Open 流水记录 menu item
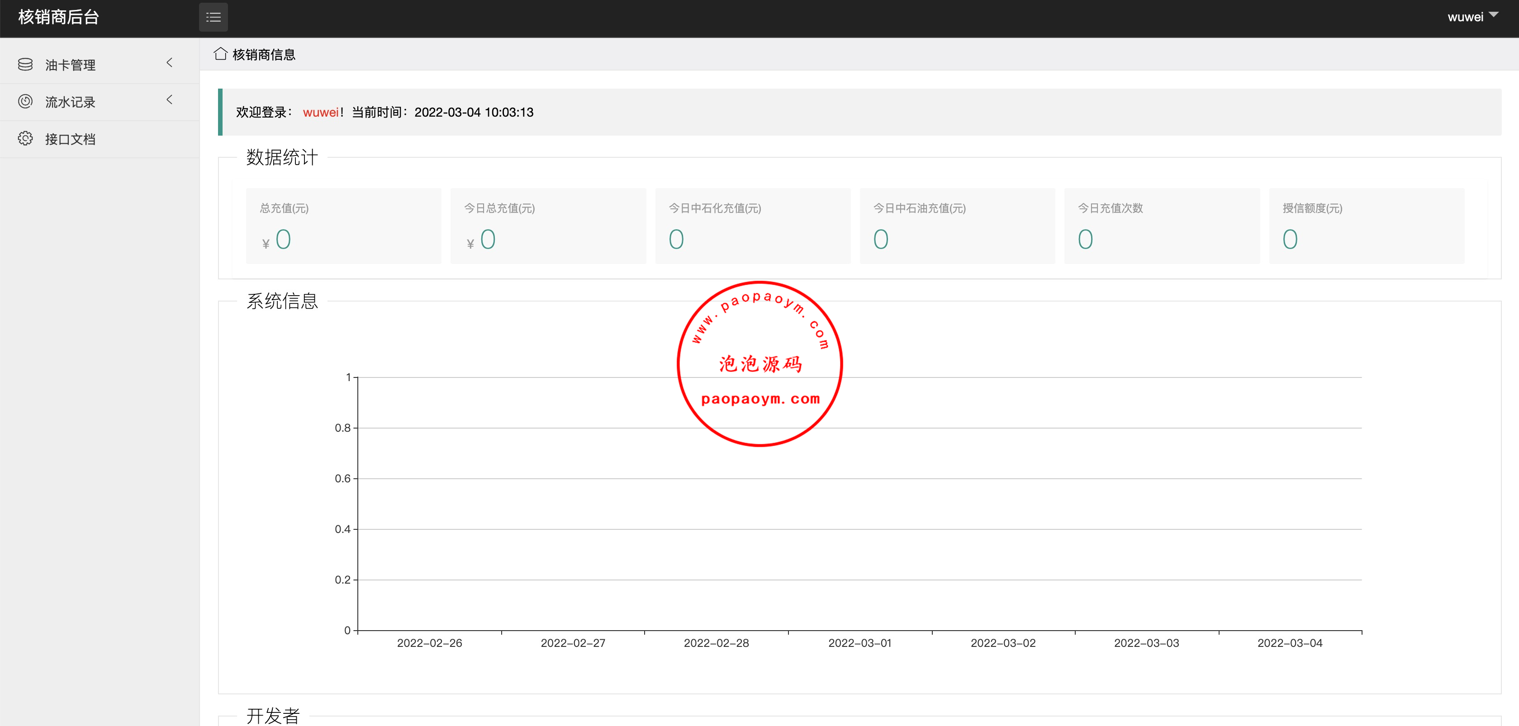The image size is (1519, 726). click(x=70, y=102)
